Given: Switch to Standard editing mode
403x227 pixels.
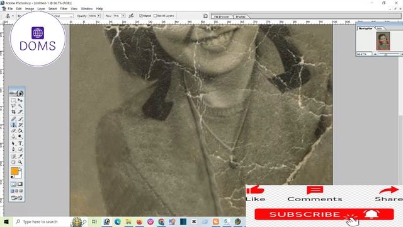Looking at the screenshot, I should tap(13, 184).
